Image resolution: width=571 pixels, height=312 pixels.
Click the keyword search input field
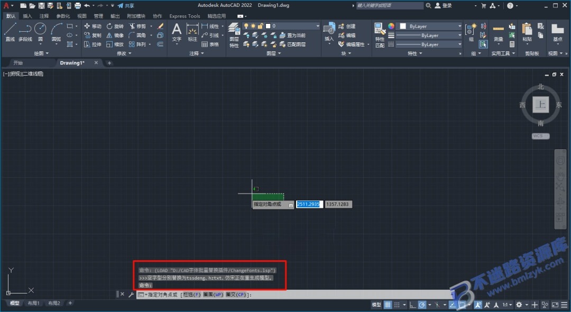(x=390, y=5)
